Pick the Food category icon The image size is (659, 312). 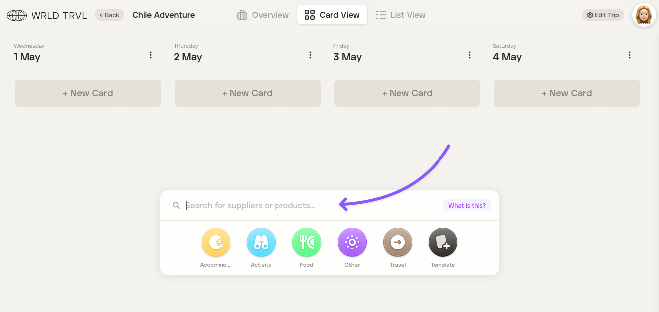[x=306, y=243]
